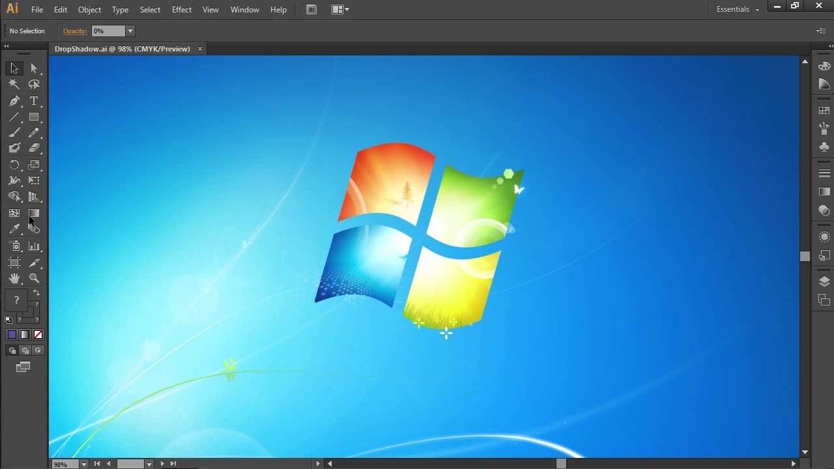The image size is (834, 469).
Task: Open the Layers panel
Action: point(824,282)
